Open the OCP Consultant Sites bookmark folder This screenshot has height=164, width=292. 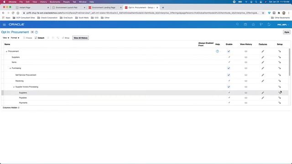tap(24, 18)
